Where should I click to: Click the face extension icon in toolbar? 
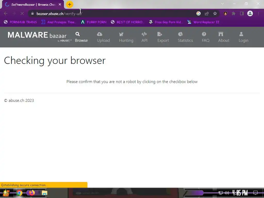click(x=225, y=13)
